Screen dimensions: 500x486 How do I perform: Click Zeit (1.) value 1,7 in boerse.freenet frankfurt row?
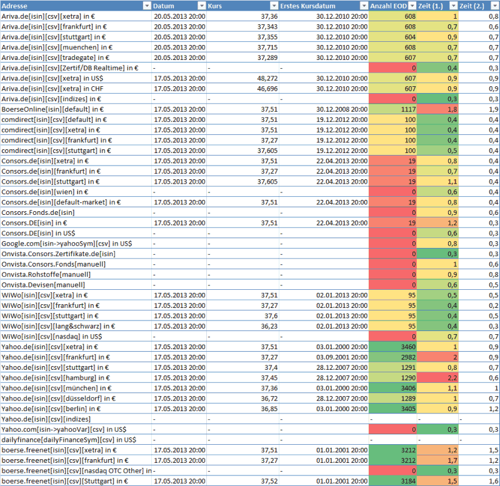[x=437, y=460]
